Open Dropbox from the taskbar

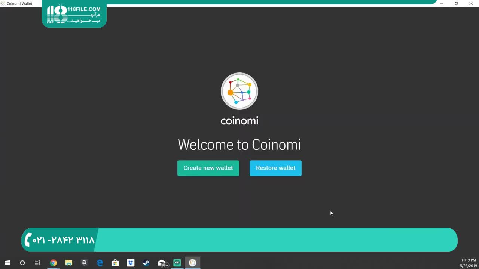pyautogui.click(x=131, y=263)
